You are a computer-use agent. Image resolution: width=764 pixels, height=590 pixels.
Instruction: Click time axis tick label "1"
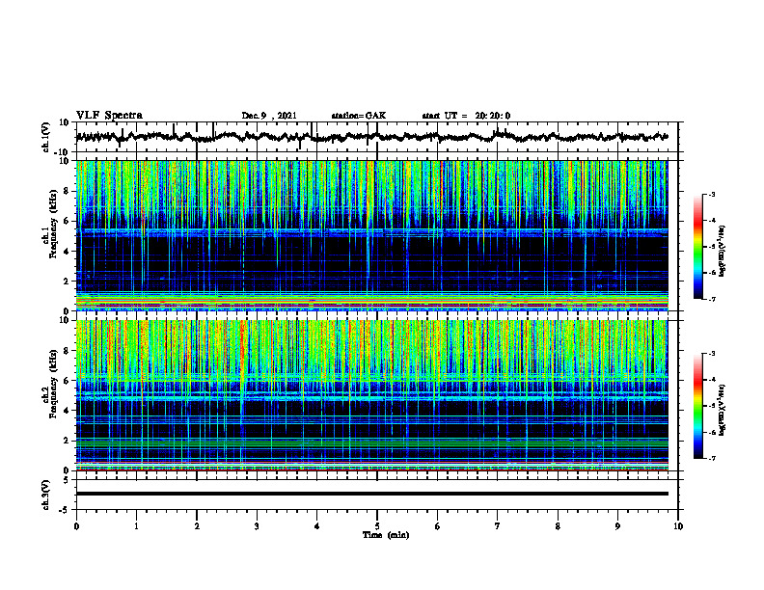click(136, 526)
